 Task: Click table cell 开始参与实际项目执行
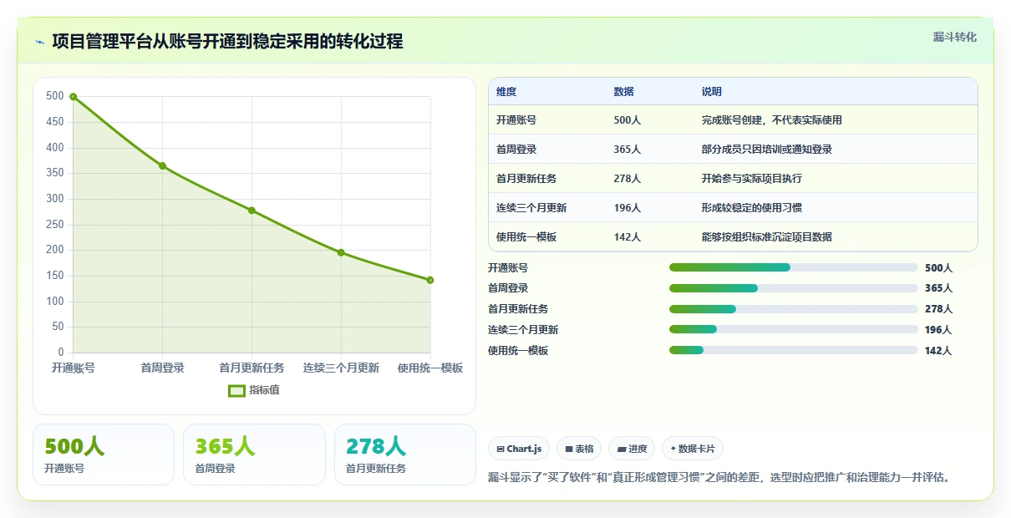752,179
